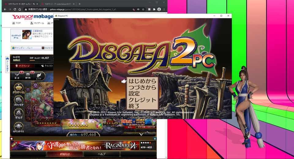294x159 pixels.
Task: Click the 総合力 697,460 display
Action: tap(83, 135)
